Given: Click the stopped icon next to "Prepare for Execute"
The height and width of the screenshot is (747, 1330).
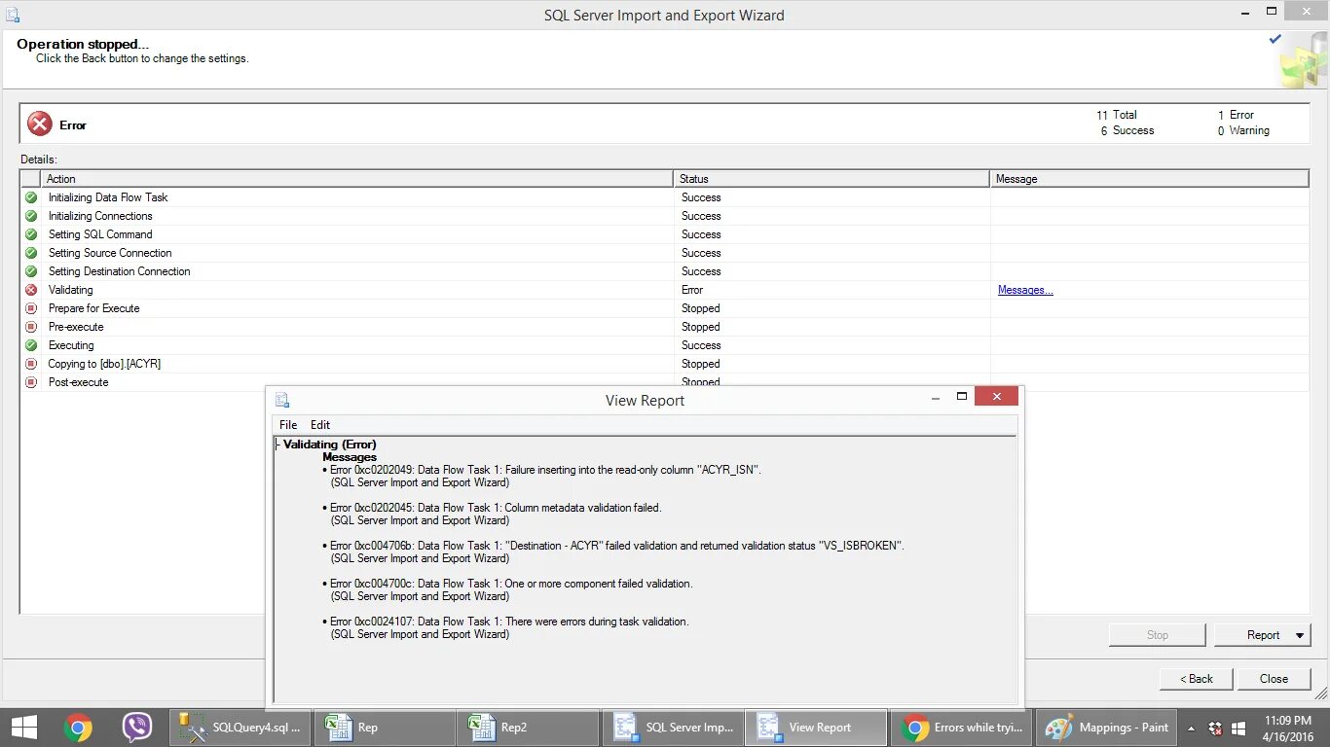Looking at the screenshot, I should [x=32, y=308].
